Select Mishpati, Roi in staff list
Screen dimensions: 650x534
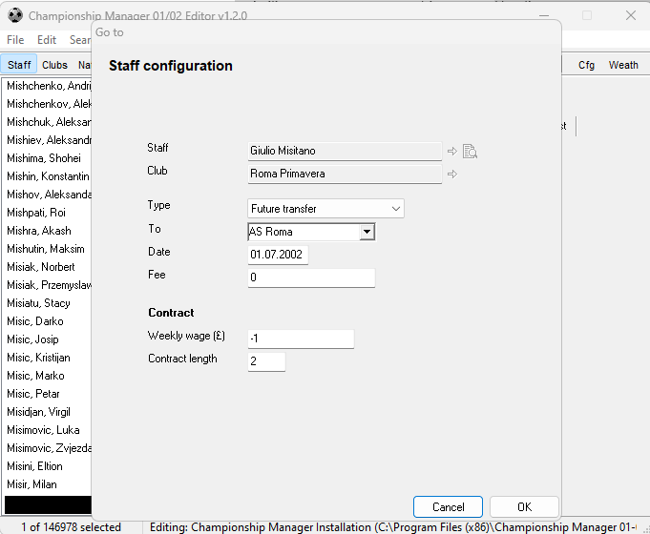pos(48,213)
